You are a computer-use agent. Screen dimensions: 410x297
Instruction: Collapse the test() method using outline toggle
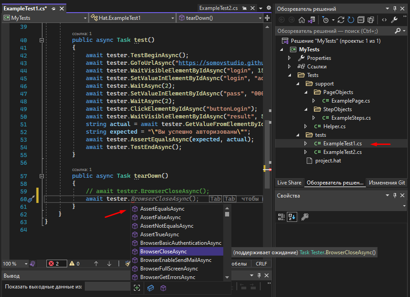click(x=42, y=40)
